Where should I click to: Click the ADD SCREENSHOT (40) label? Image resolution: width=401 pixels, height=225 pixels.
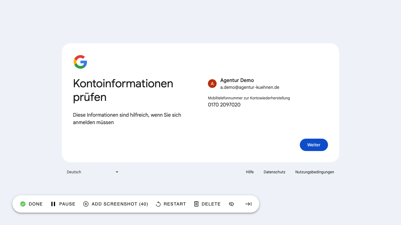coord(120,204)
